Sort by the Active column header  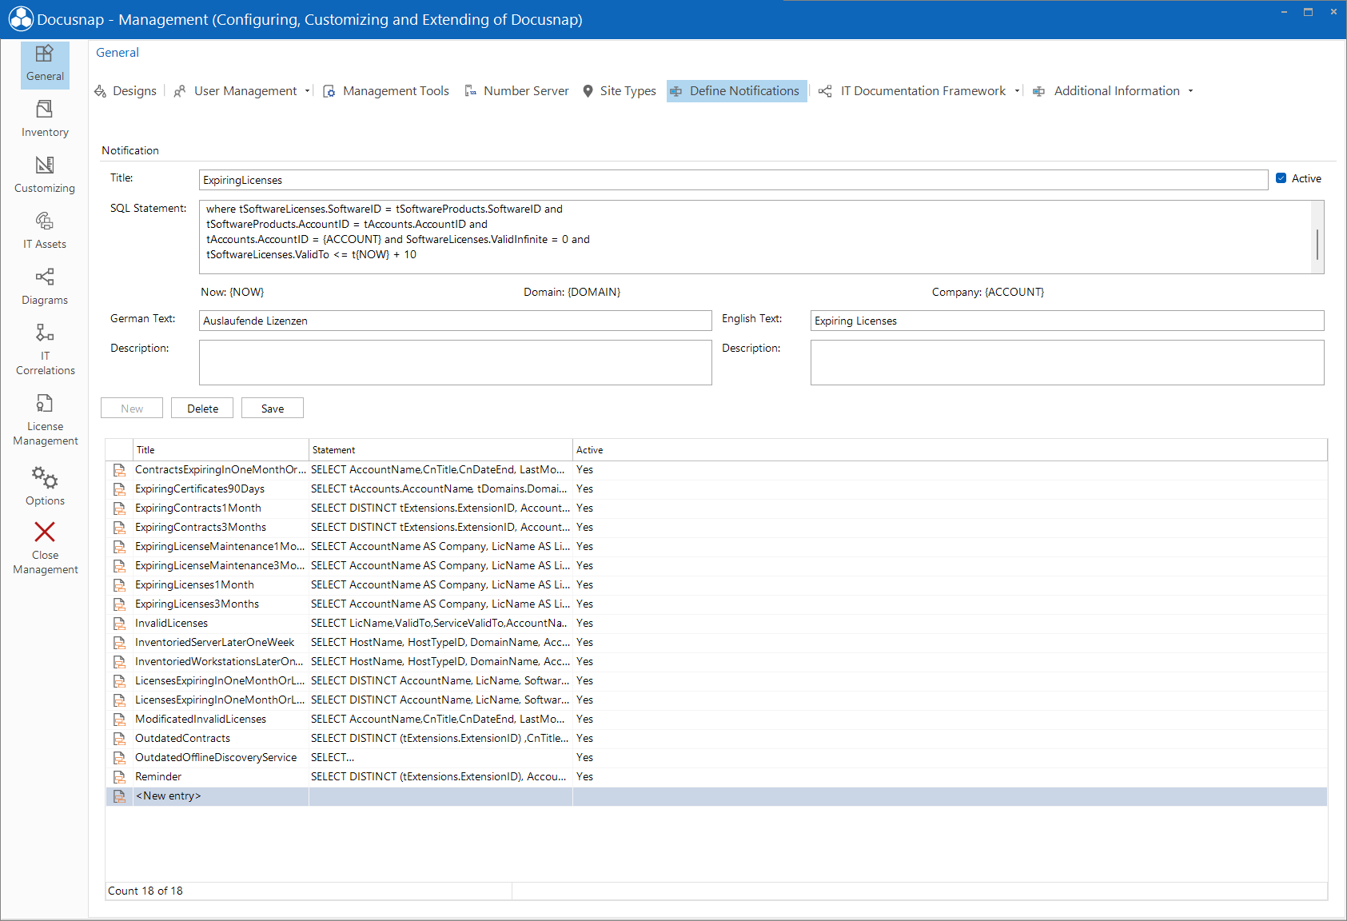(950, 450)
